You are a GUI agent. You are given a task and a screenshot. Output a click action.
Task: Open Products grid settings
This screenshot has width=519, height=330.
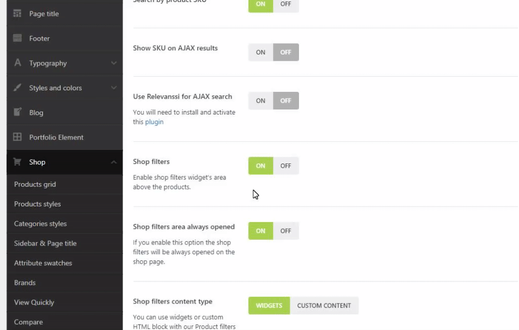point(35,184)
